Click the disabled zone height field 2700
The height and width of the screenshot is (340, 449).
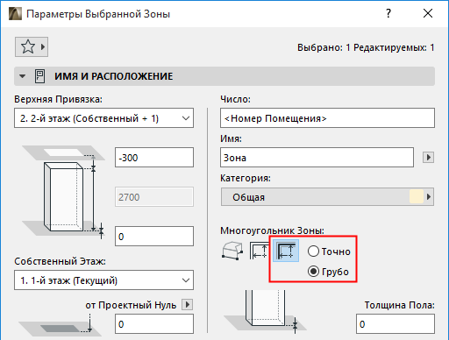(154, 197)
